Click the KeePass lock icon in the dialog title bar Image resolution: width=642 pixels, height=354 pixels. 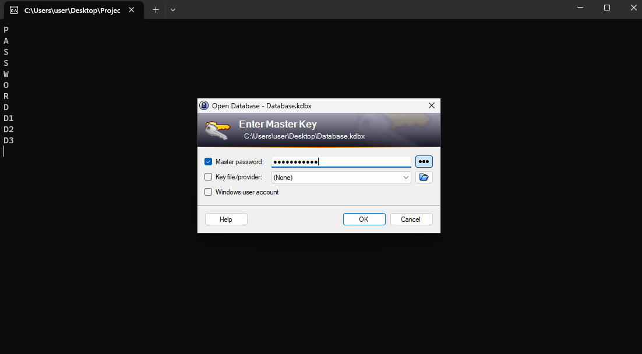(204, 105)
